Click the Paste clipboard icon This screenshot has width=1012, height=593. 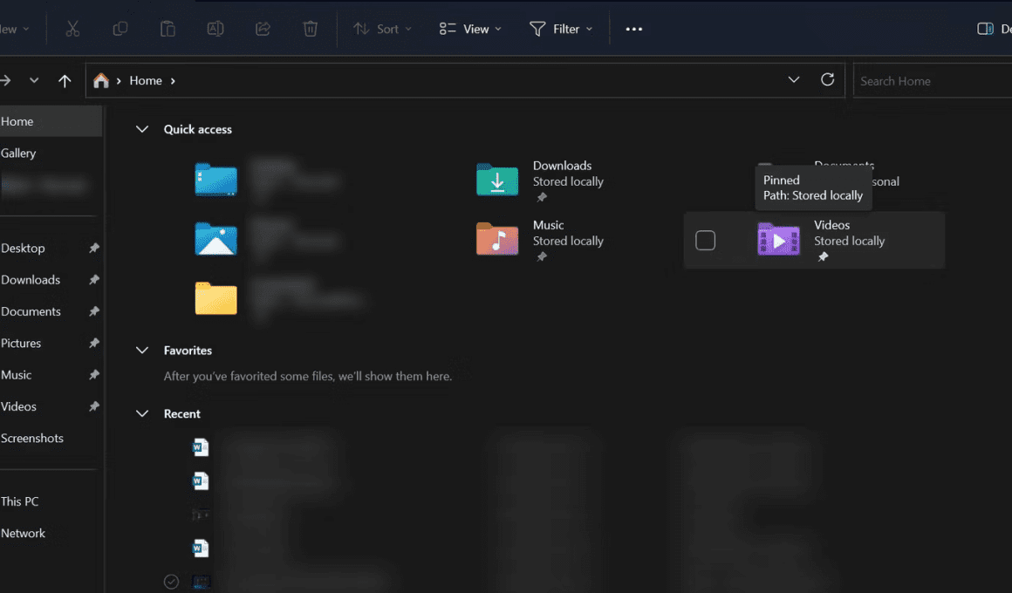coord(168,29)
